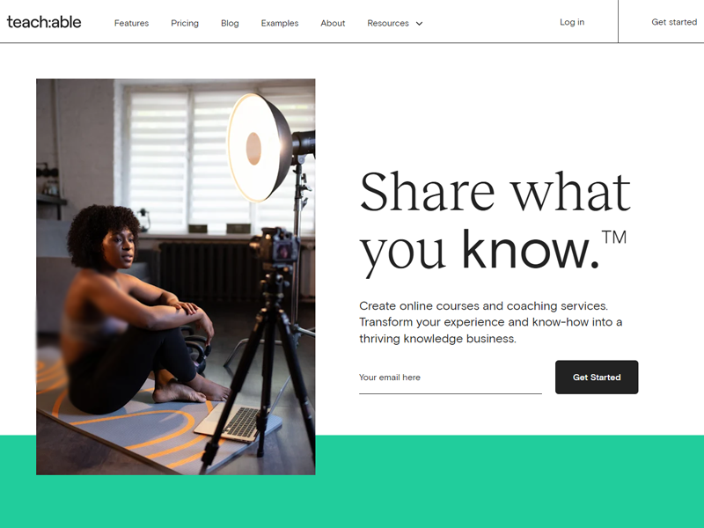This screenshot has width=704, height=528.
Task: Click the teach:able logo
Action: (44, 22)
